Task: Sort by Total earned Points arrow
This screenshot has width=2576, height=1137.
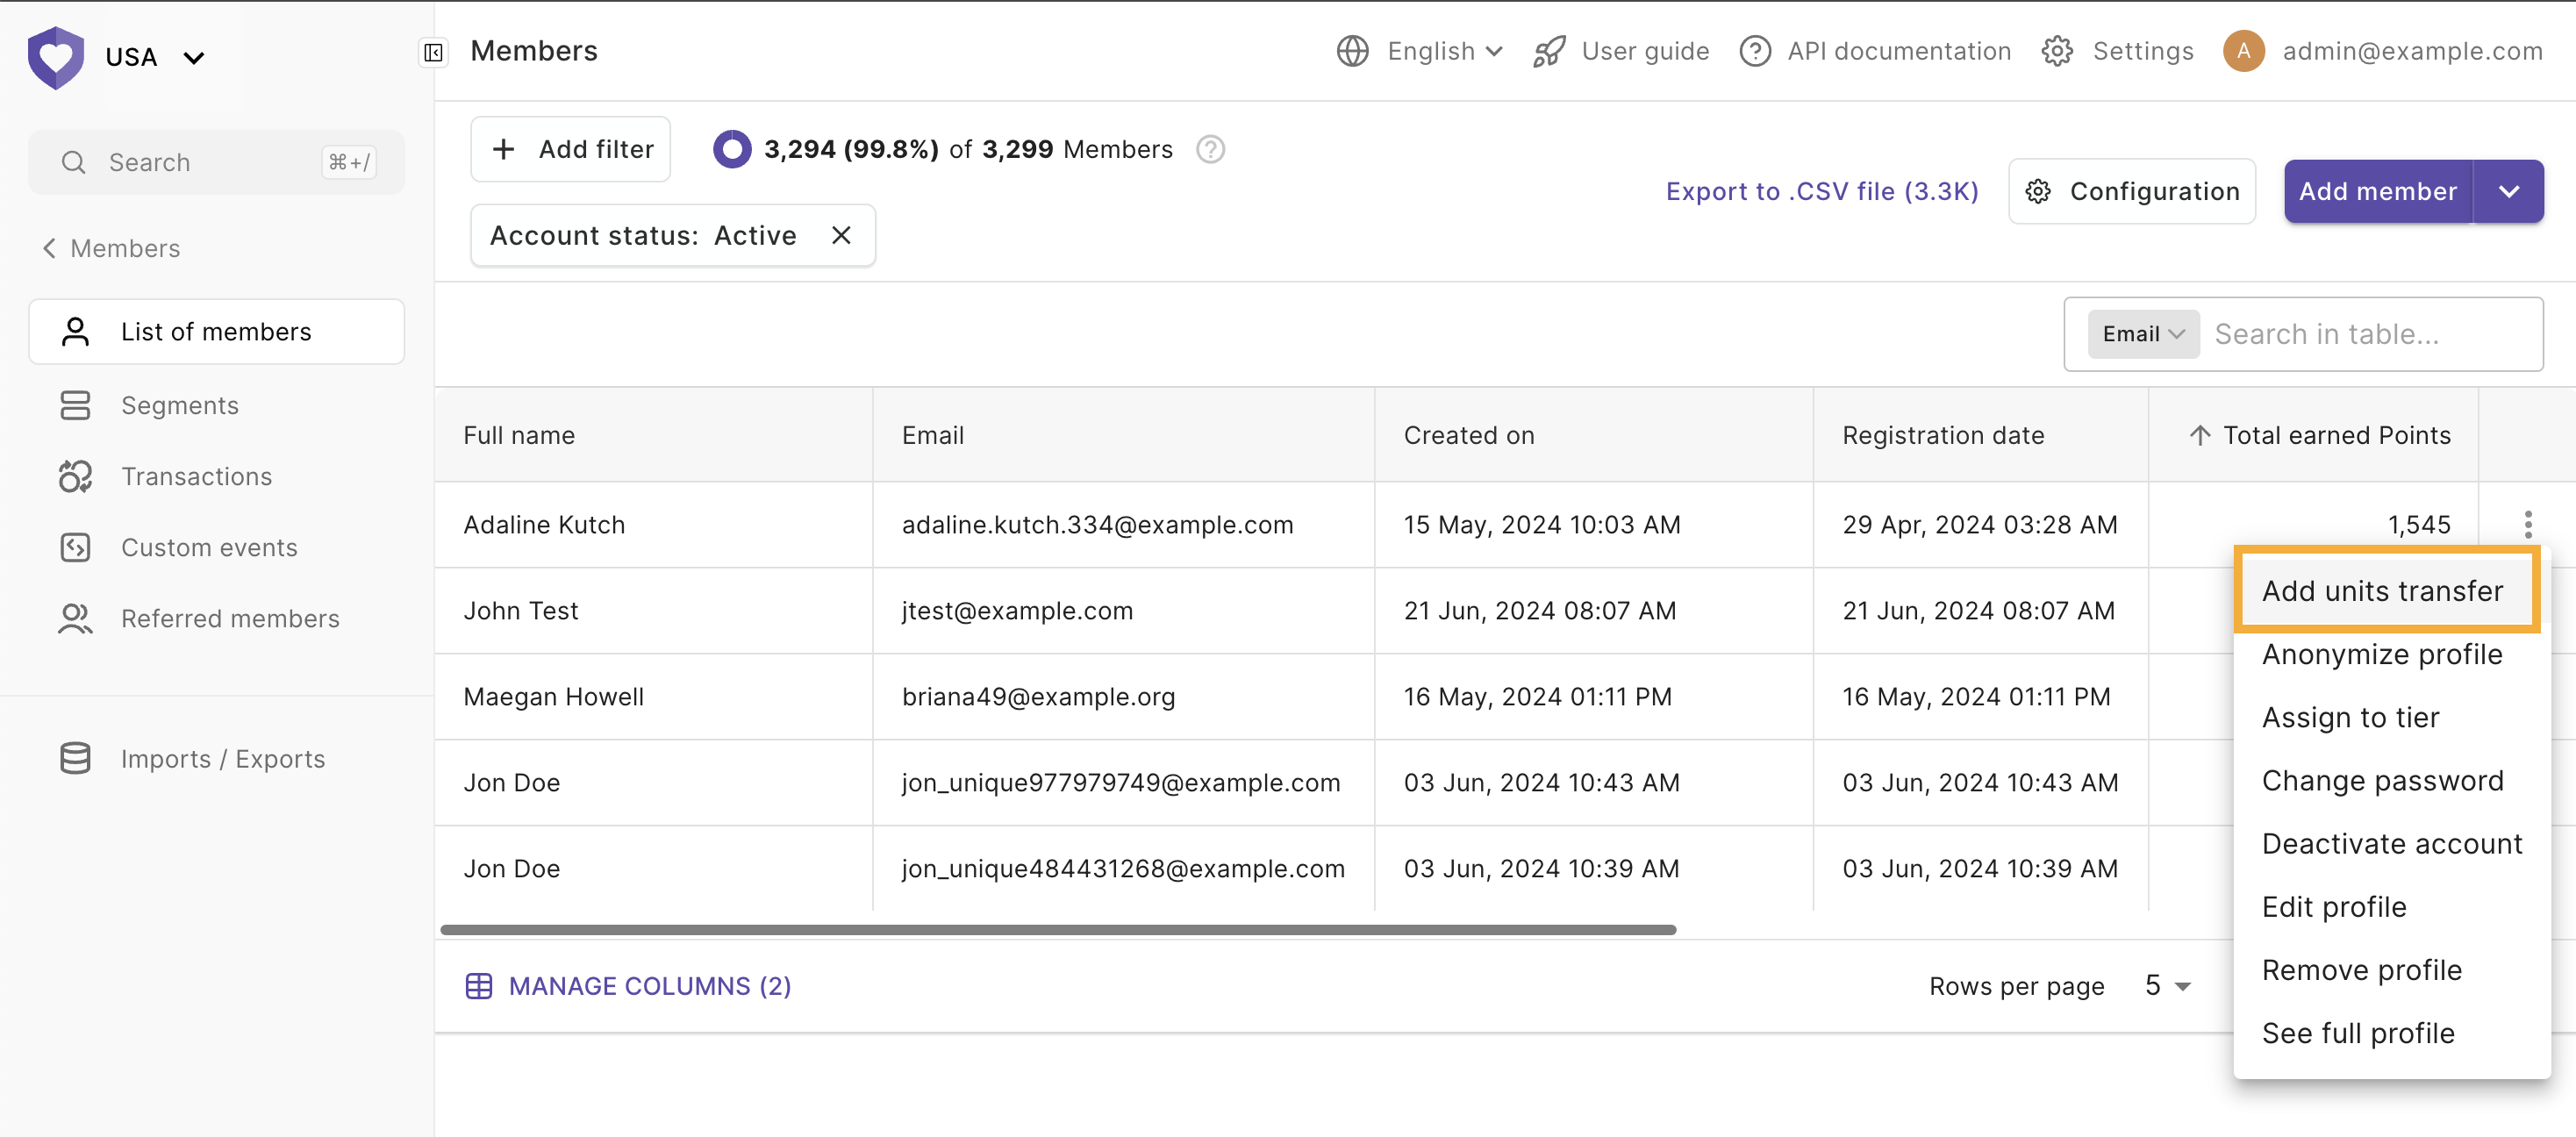Action: 2199,435
